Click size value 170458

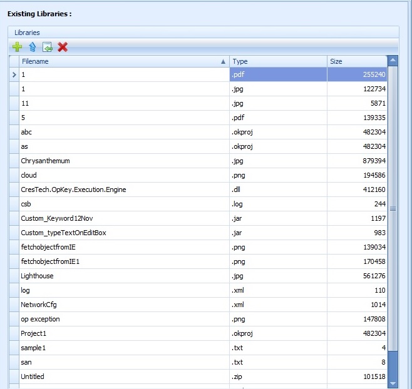374,261
